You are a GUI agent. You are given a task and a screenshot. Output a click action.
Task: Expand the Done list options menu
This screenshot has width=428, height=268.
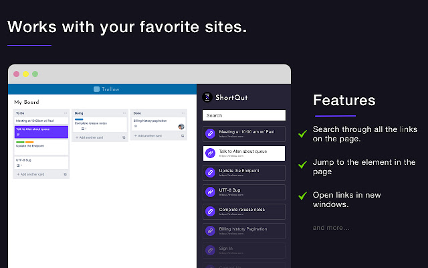pyautogui.click(x=181, y=113)
